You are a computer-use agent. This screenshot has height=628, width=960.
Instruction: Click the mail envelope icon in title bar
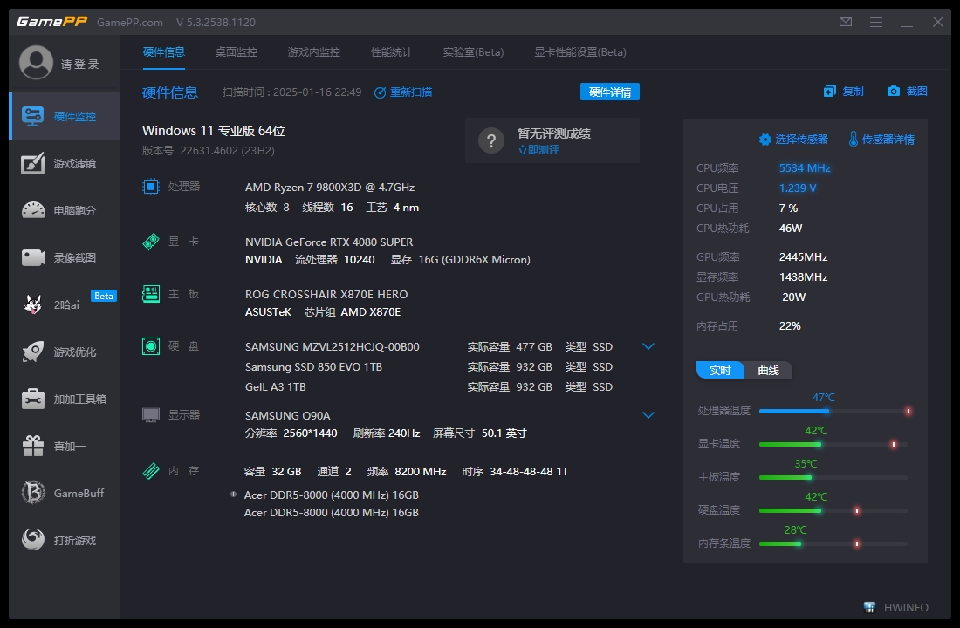pyautogui.click(x=846, y=22)
